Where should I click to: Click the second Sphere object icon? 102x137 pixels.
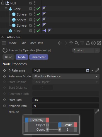(x=14, y=20)
